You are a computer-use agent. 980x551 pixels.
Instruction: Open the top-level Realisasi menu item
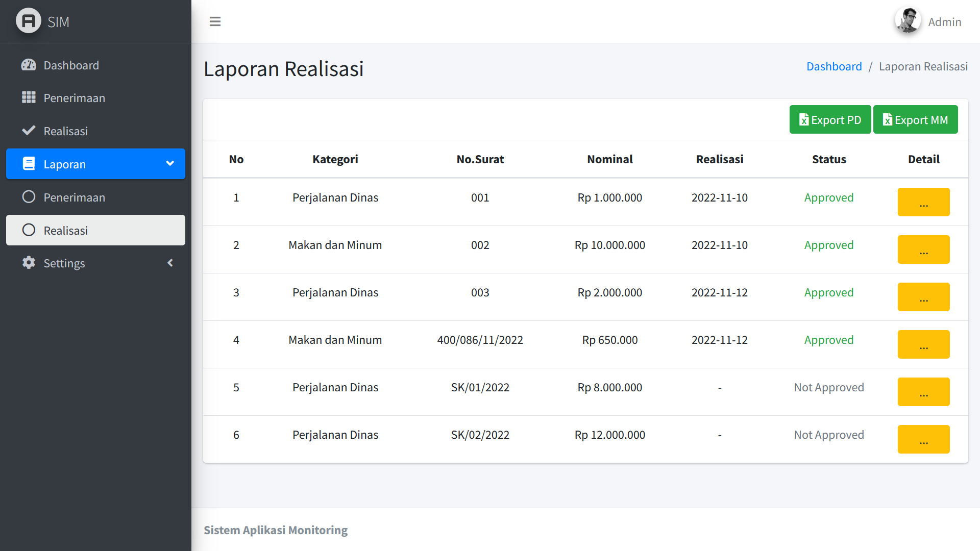pos(66,131)
